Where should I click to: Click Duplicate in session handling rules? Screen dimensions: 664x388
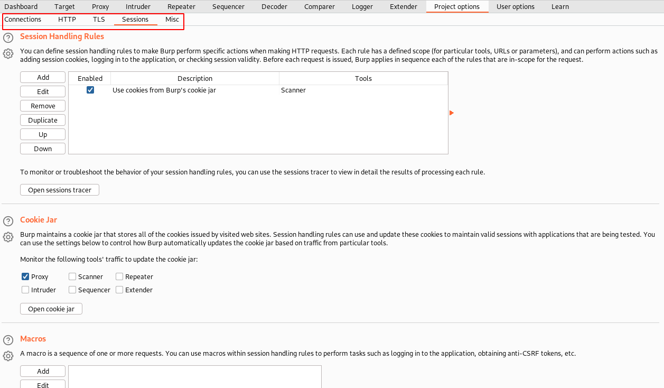pyautogui.click(x=43, y=120)
